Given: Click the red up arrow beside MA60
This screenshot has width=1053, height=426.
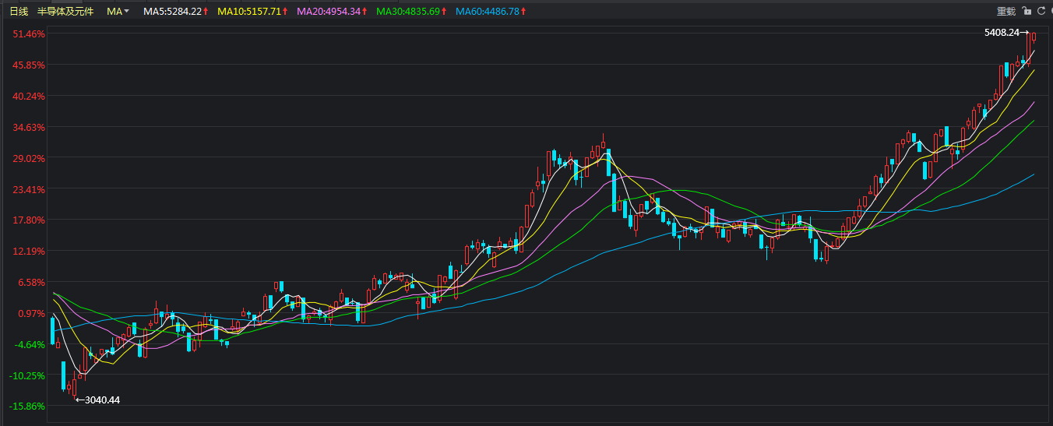Looking at the screenshot, I should coord(523,12).
